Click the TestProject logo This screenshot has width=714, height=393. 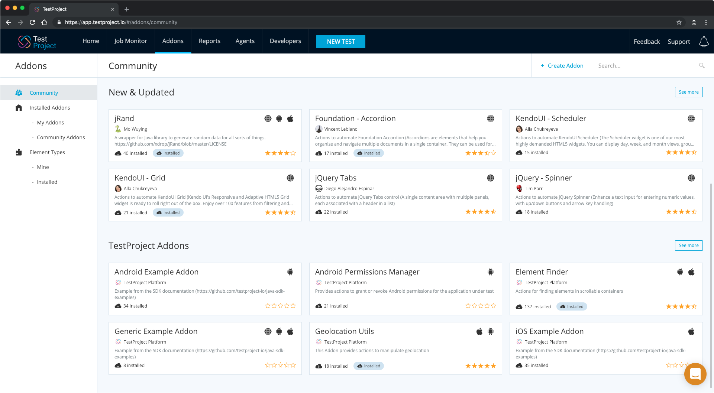click(37, 42)
